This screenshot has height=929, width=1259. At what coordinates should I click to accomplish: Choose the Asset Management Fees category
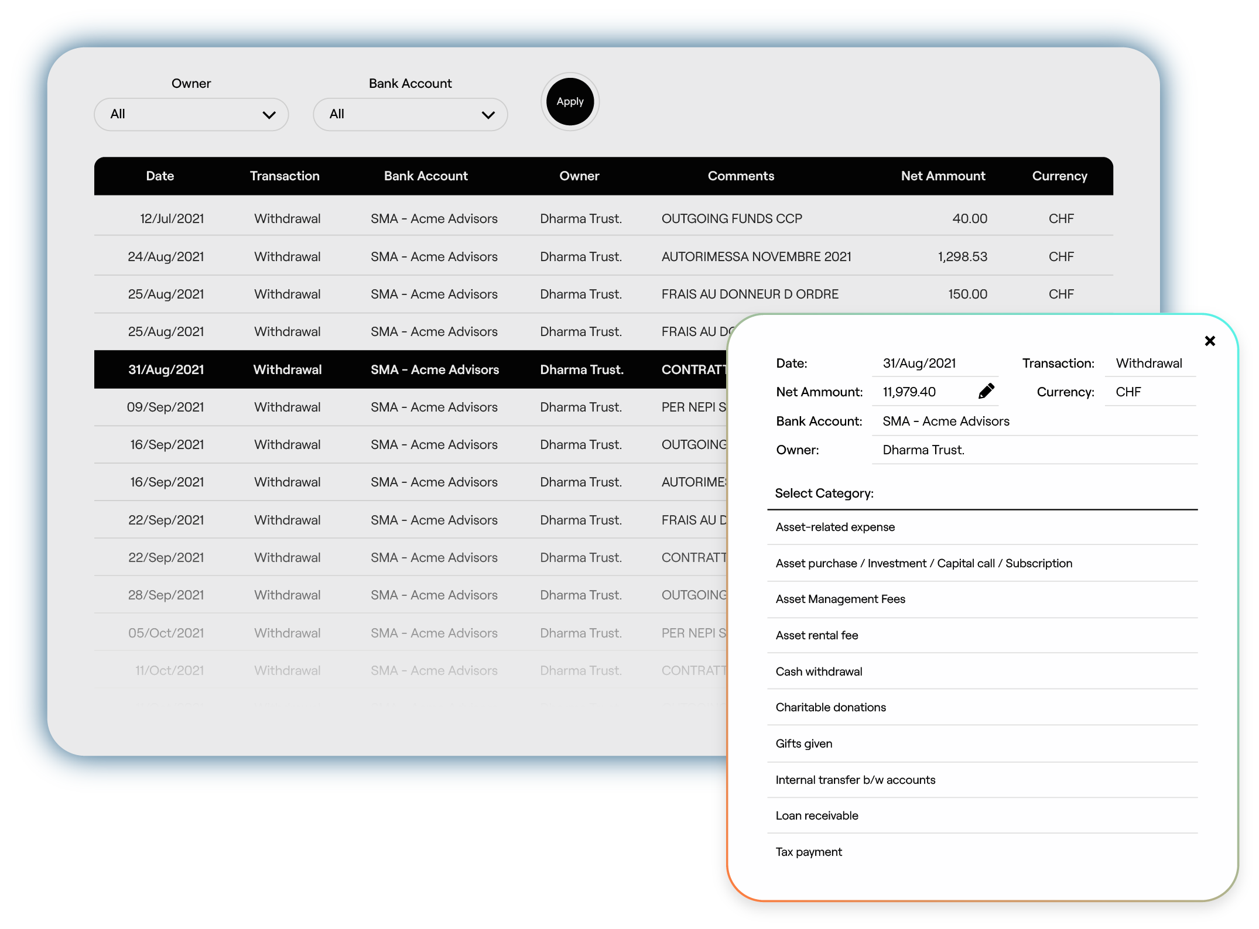tap(840, 599)
